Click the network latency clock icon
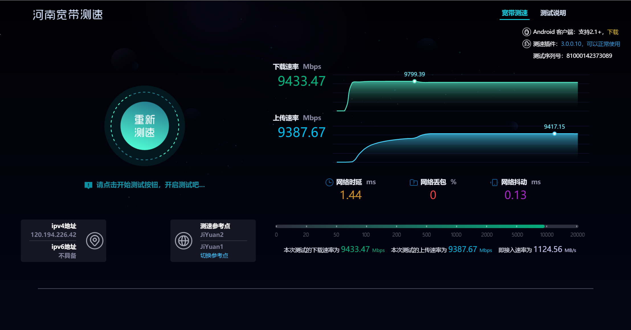 (329, 182)
